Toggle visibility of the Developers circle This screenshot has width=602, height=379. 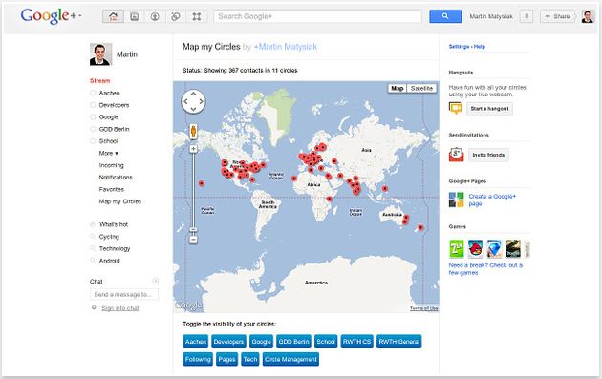pos(228,342)
